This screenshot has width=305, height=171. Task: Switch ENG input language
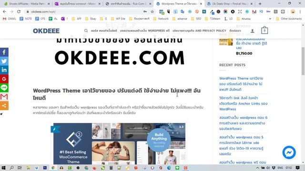pos(280,168)
